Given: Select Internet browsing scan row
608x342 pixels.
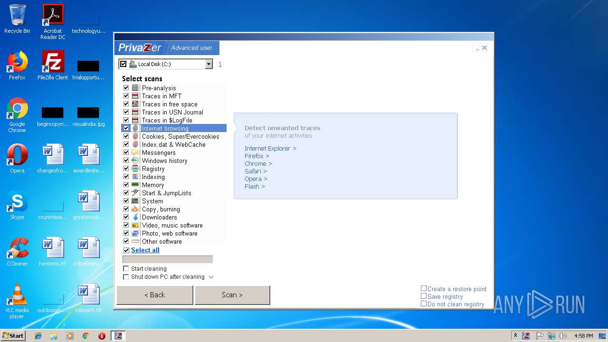Looking at the screenshot, I should tap(174, 128).
